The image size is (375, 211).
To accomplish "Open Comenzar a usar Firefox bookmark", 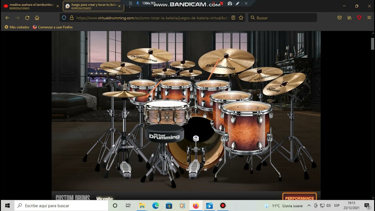I will tap(53, 27).
